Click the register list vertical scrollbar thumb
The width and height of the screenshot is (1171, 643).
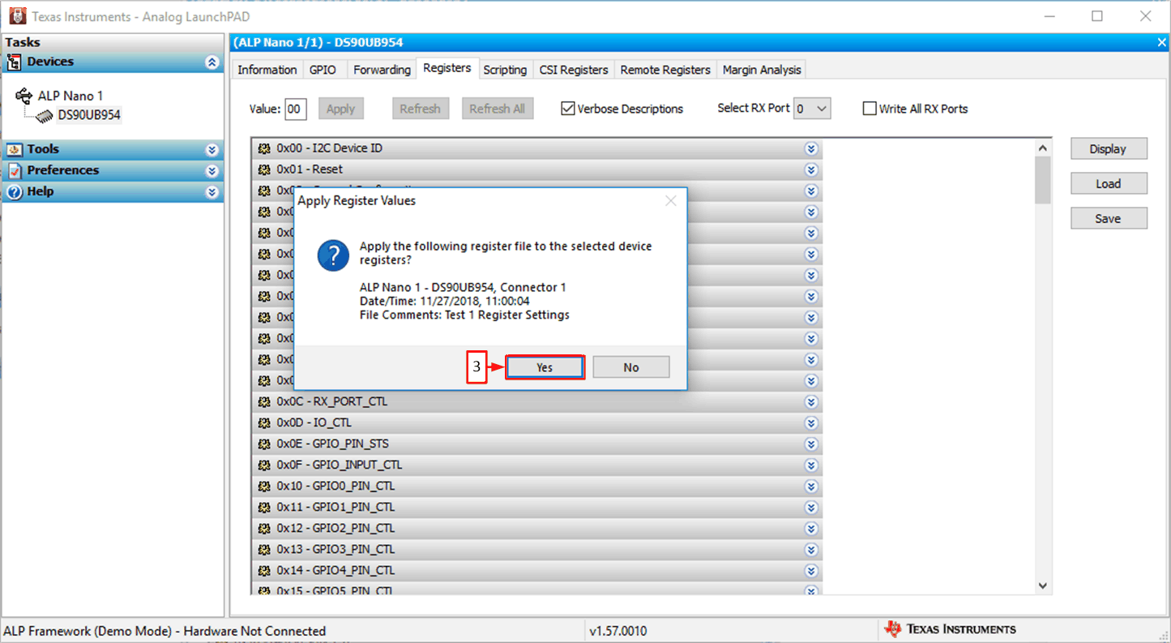click(1043, 180)
